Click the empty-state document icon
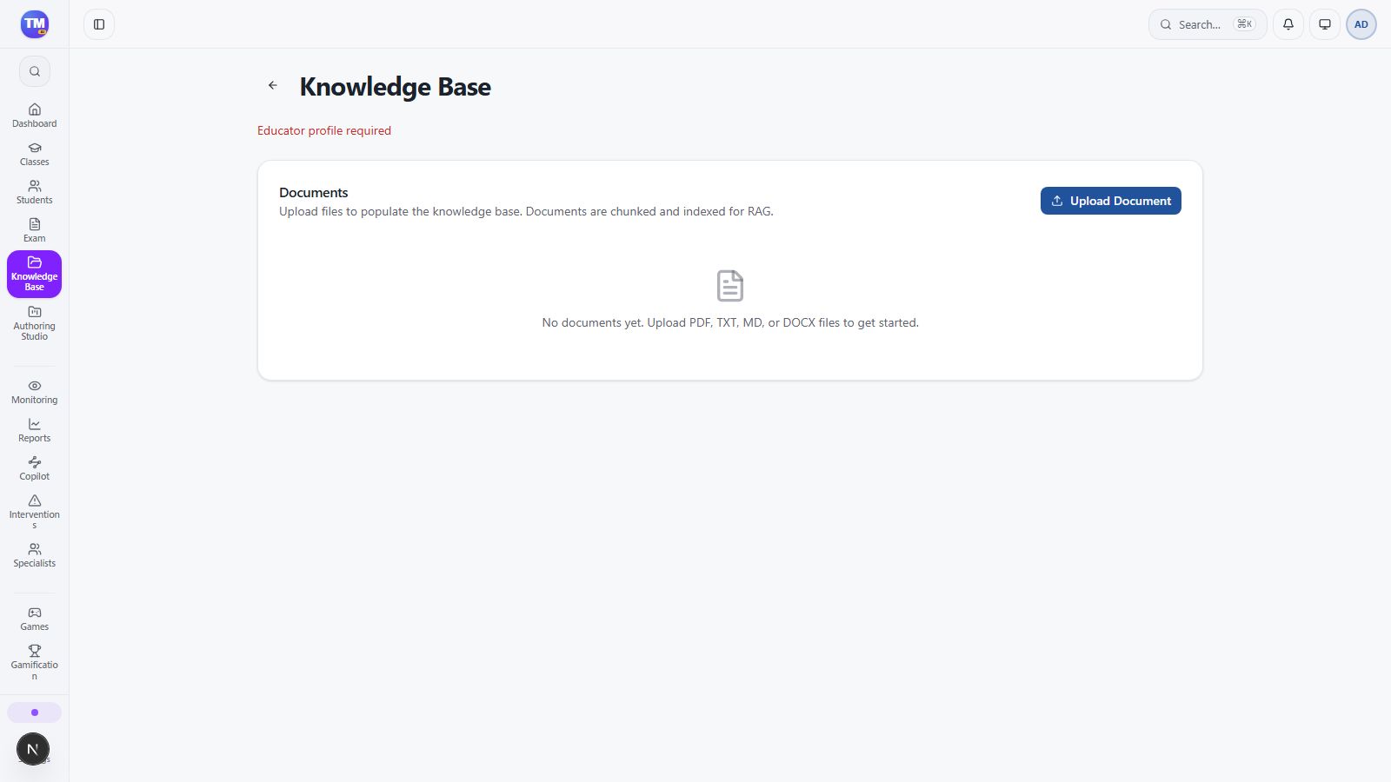This screenshot has height=782, width=1391. tap(730, 286)
